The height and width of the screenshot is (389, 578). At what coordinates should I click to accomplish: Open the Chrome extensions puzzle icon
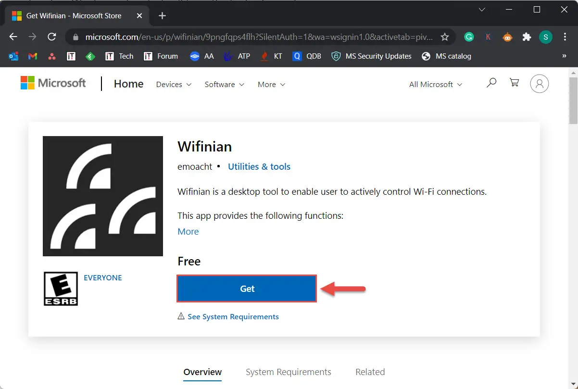click(x=527, y=37)
